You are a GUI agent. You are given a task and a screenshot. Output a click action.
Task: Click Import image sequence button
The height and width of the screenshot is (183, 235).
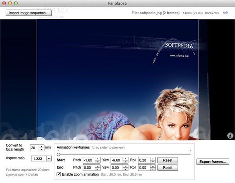[29, 13]
